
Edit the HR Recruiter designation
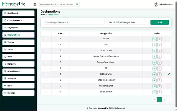pyautogui.click(x=154, y=74)
